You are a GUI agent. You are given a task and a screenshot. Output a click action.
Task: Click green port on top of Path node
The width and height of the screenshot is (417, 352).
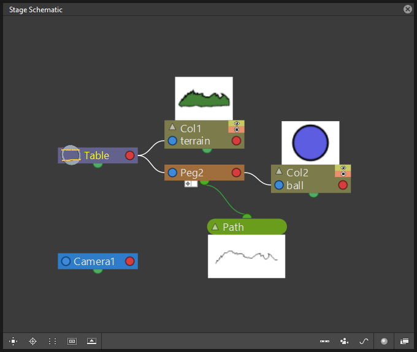click(247, 217)
